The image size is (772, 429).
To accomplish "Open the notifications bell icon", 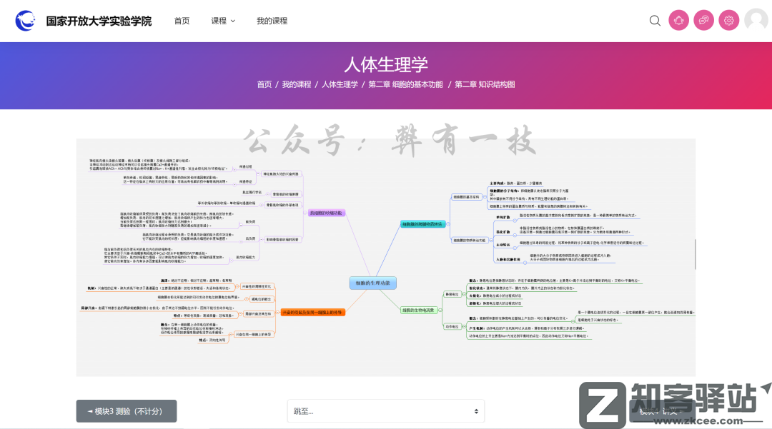I will click(x=678, y=20).
